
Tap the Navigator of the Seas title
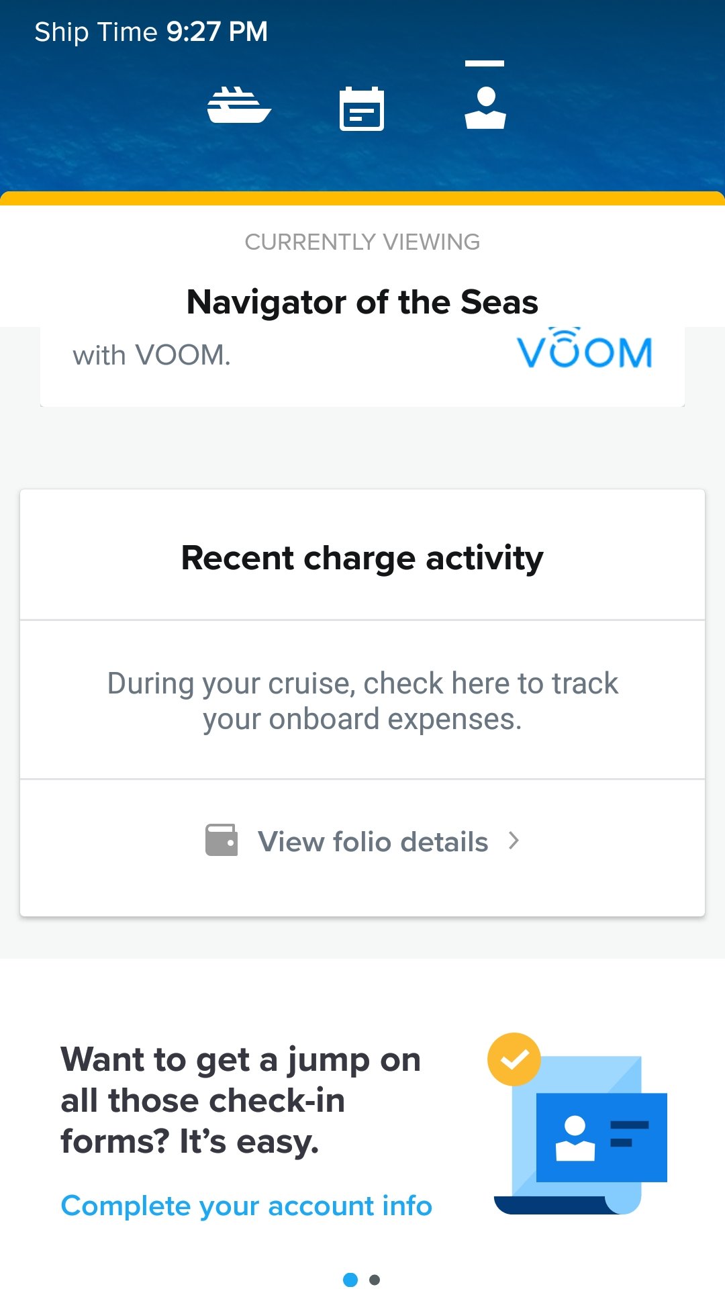tap(362, 302)
